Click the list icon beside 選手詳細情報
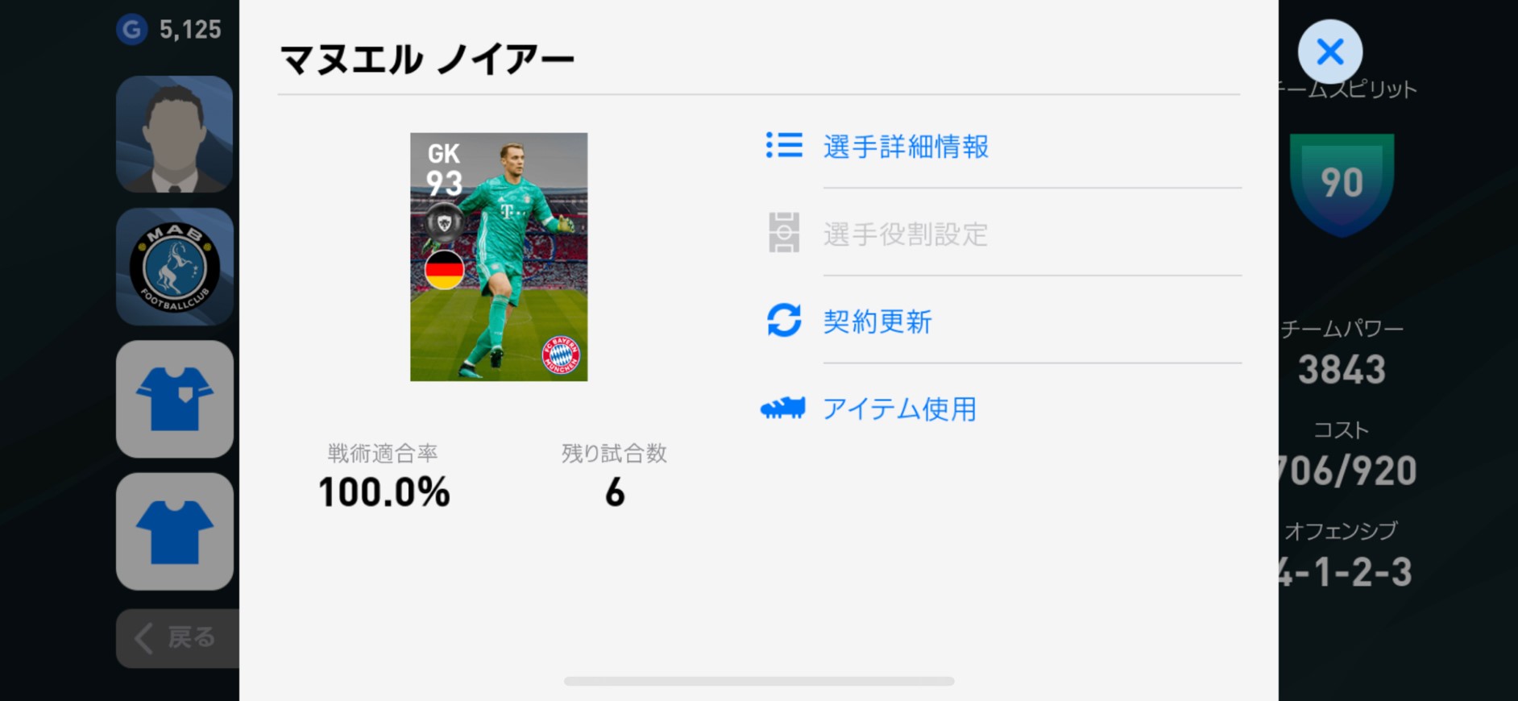 (x=784, y=145)
